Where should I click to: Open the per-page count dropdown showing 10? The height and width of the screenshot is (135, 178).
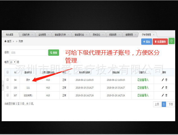click(x=13, y=62)
